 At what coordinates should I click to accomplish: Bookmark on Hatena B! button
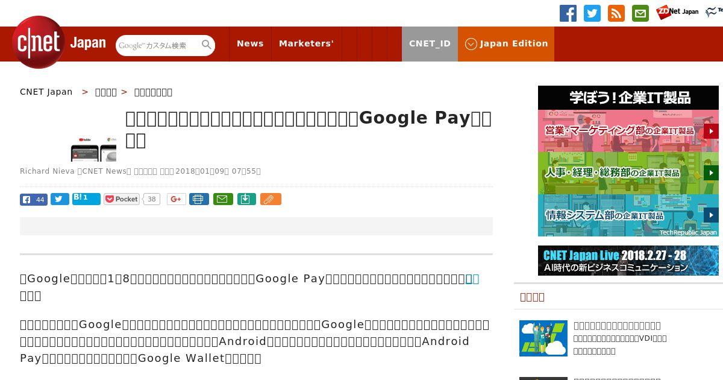point(86,198)
